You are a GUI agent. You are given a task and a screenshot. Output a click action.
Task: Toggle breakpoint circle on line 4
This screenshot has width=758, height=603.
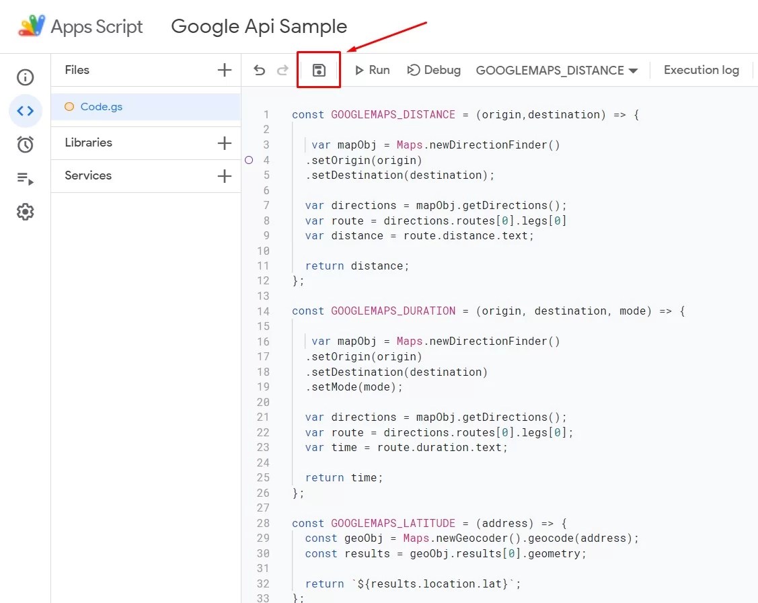[x=249, y=160]
